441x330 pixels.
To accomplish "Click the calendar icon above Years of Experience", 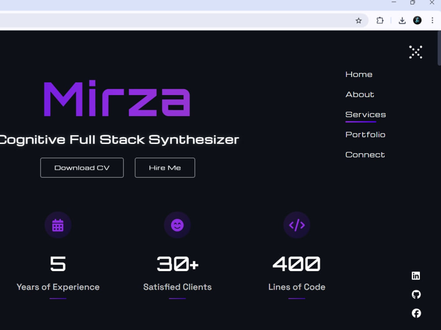I will coord(58,225).
